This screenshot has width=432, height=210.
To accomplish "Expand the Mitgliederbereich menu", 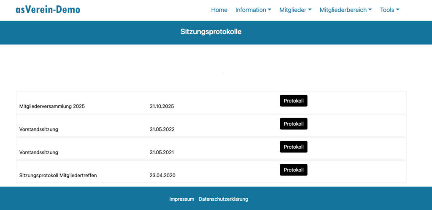I will pos(346,10).
